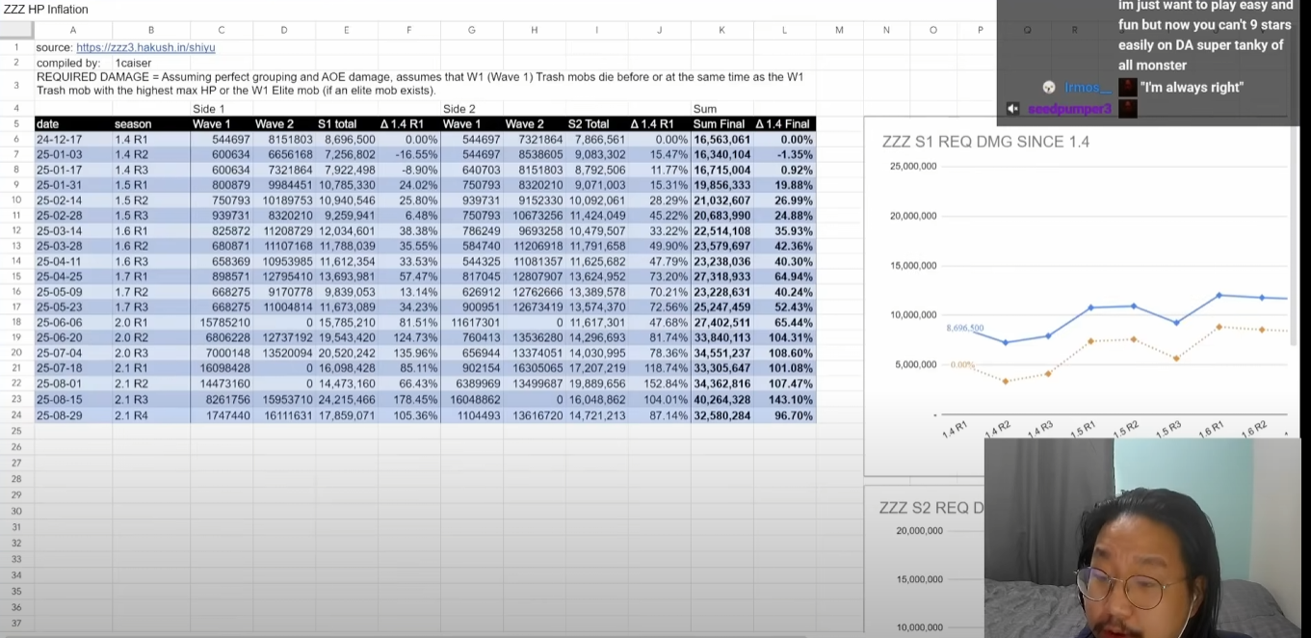Click the '8,696,500' data label in chart
Screen dimensions: 1311x638
click(964, 329)
